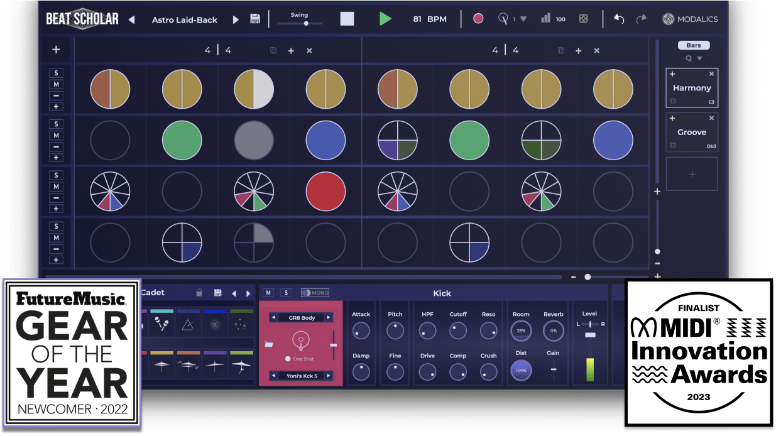Select the Bars tab
This screenshot has width=776, height=436.
[693, 45]
